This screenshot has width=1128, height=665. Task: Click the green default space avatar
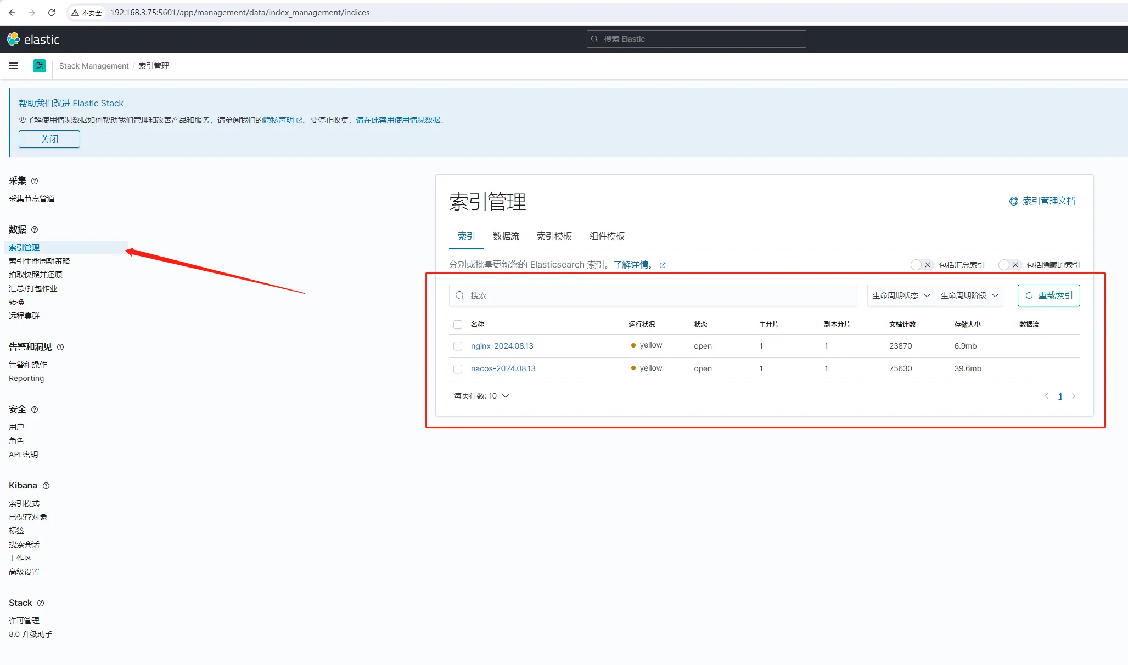[x=40, y=66]
